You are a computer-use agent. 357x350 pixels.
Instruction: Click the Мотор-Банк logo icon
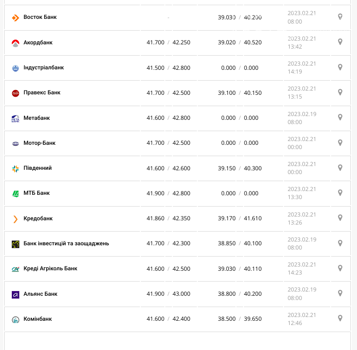click(16, 144)
